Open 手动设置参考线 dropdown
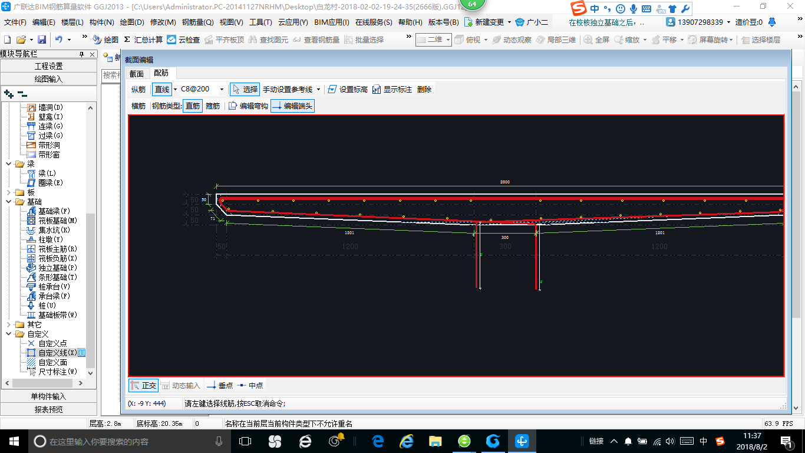Screen dimensions: 805x453 click(x=319, y=90)
